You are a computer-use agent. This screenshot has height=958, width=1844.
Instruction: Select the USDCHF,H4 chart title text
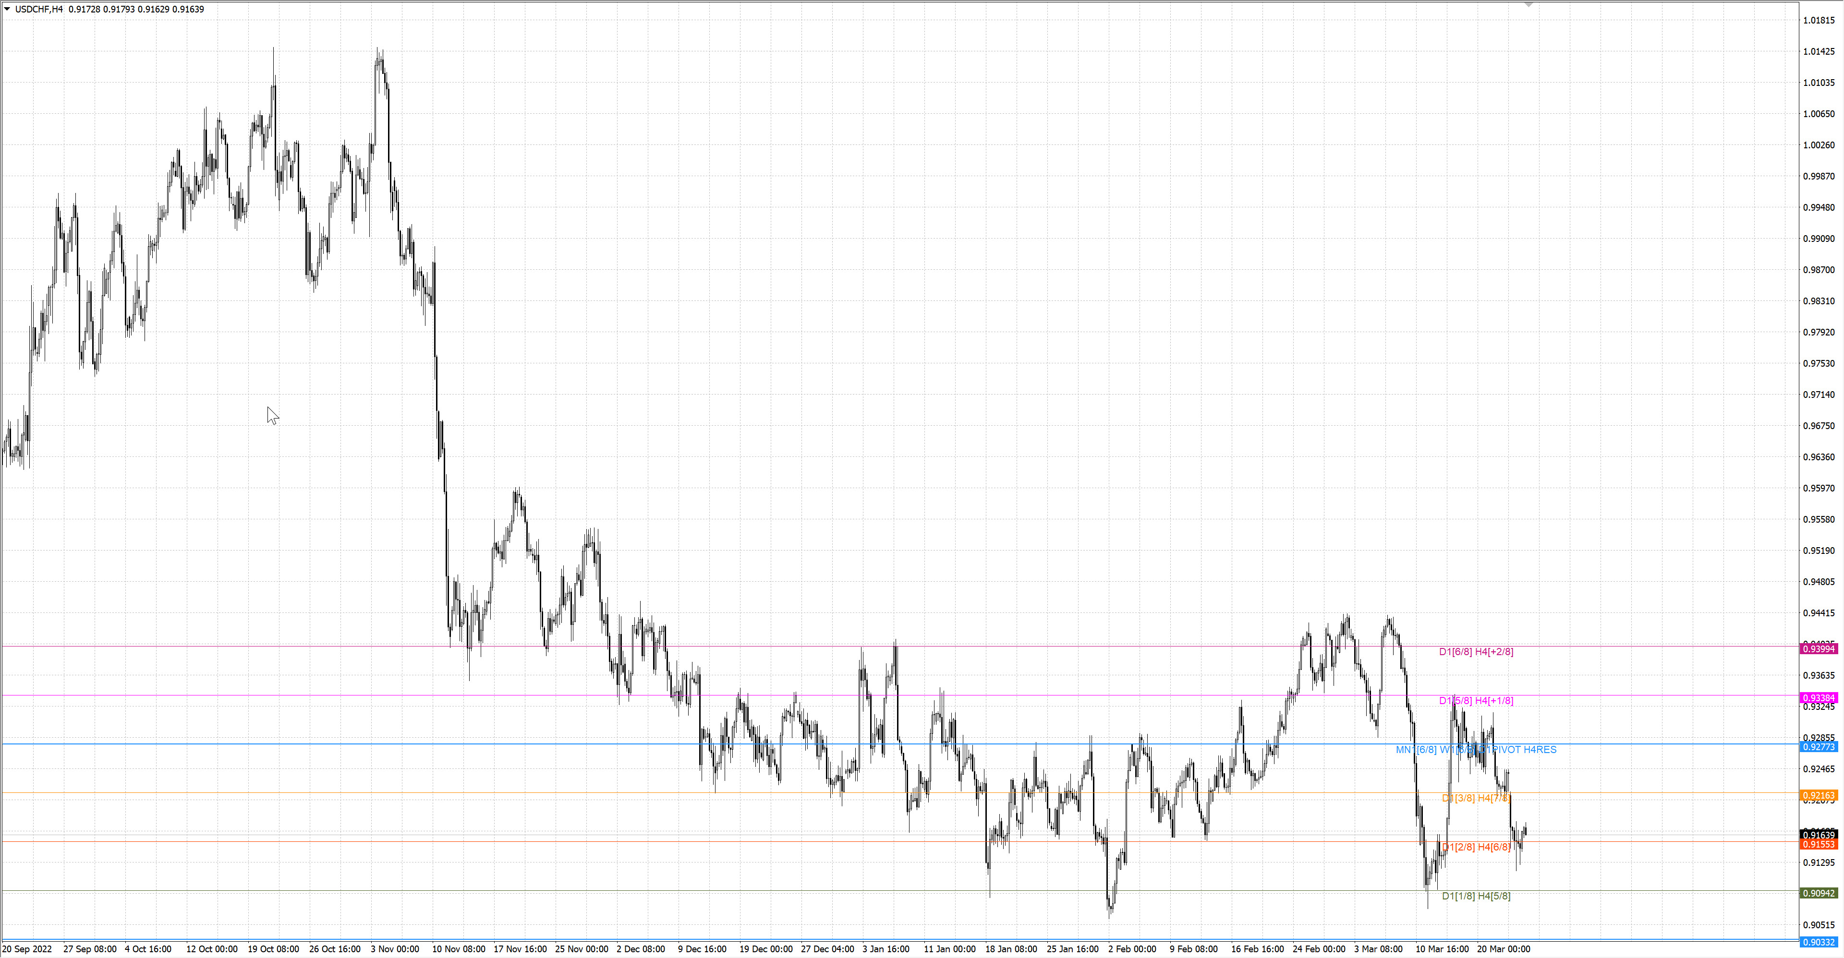pos(38,9)
